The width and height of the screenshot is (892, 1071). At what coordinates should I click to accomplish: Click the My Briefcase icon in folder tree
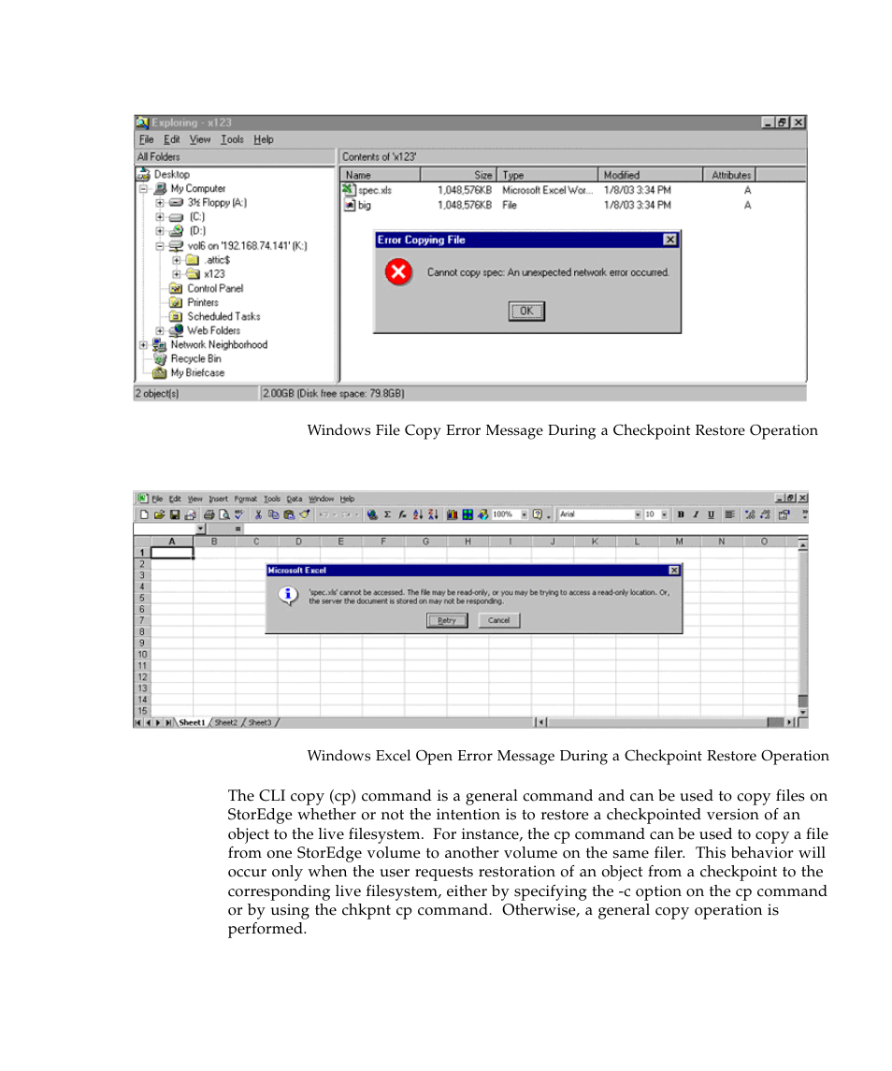pyautogui.click(x=160, y=373)
